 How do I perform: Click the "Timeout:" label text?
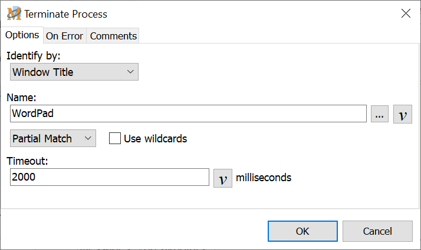pos(26,162)
